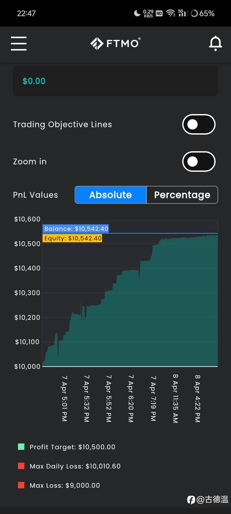This screenshot has height=514, width=231.
Task: Tap the FTMO logo
Action: [115, 44]
